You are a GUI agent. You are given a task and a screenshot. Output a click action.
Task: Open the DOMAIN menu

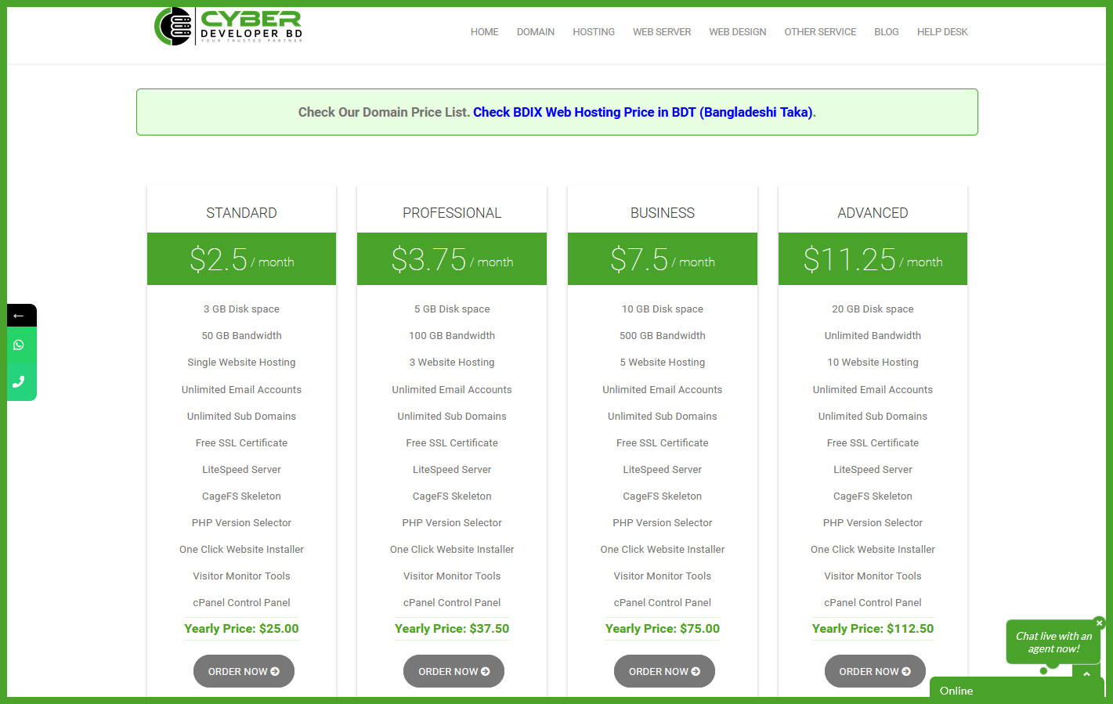coord(535,32)
